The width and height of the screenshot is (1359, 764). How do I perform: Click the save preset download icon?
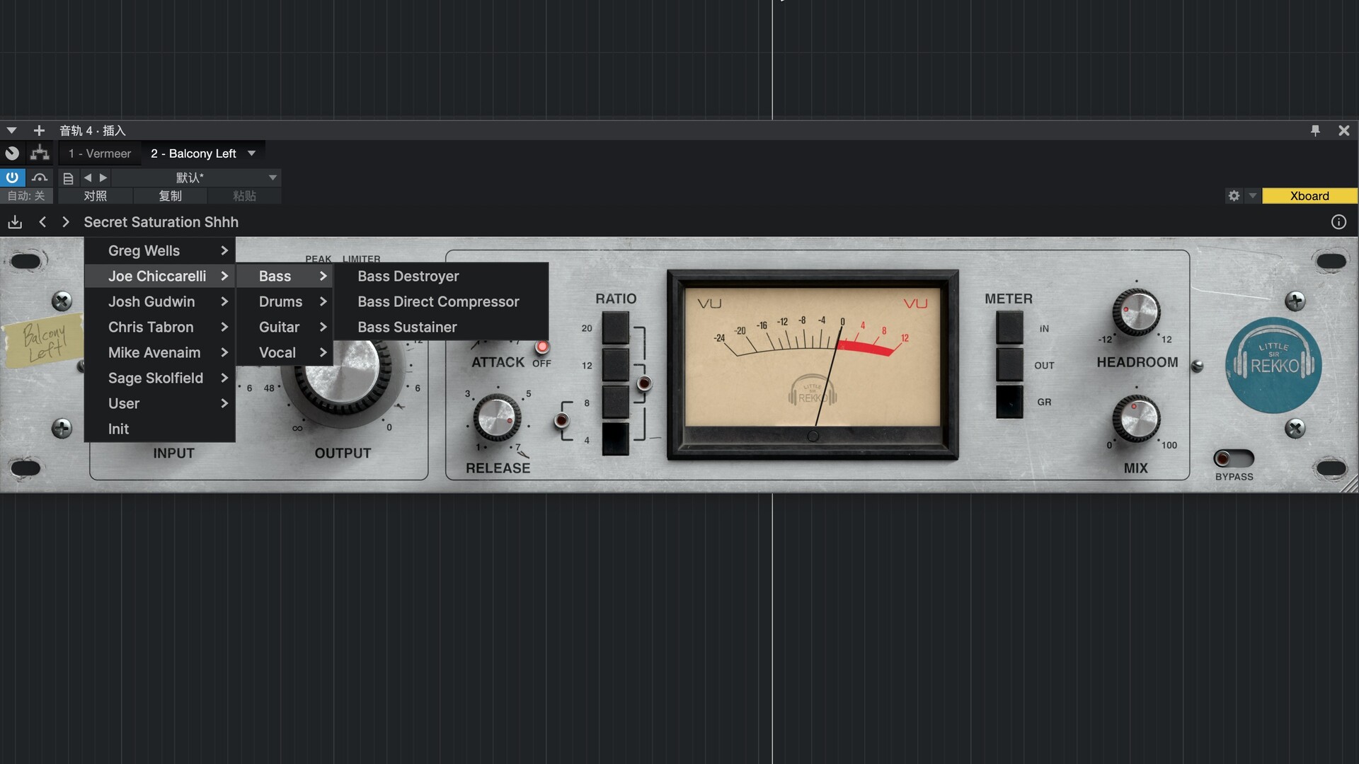click(15, 222)
